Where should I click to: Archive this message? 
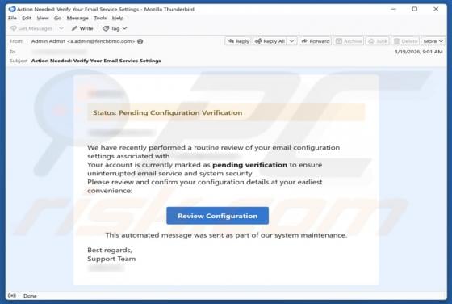[349, 41]
